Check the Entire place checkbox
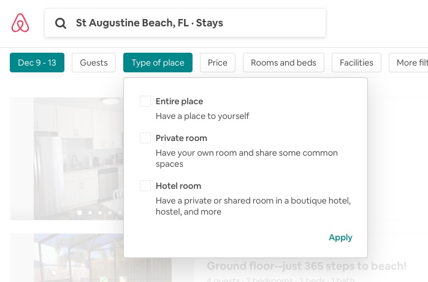The image size is (428, 282). [145, 101]
